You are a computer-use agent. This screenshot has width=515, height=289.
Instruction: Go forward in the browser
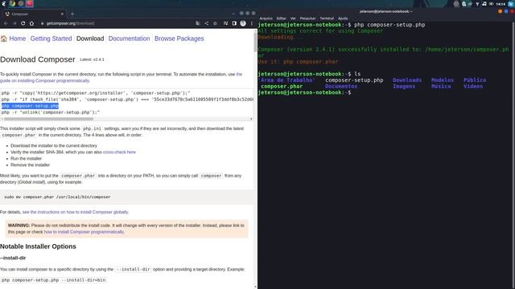[14, 23]
